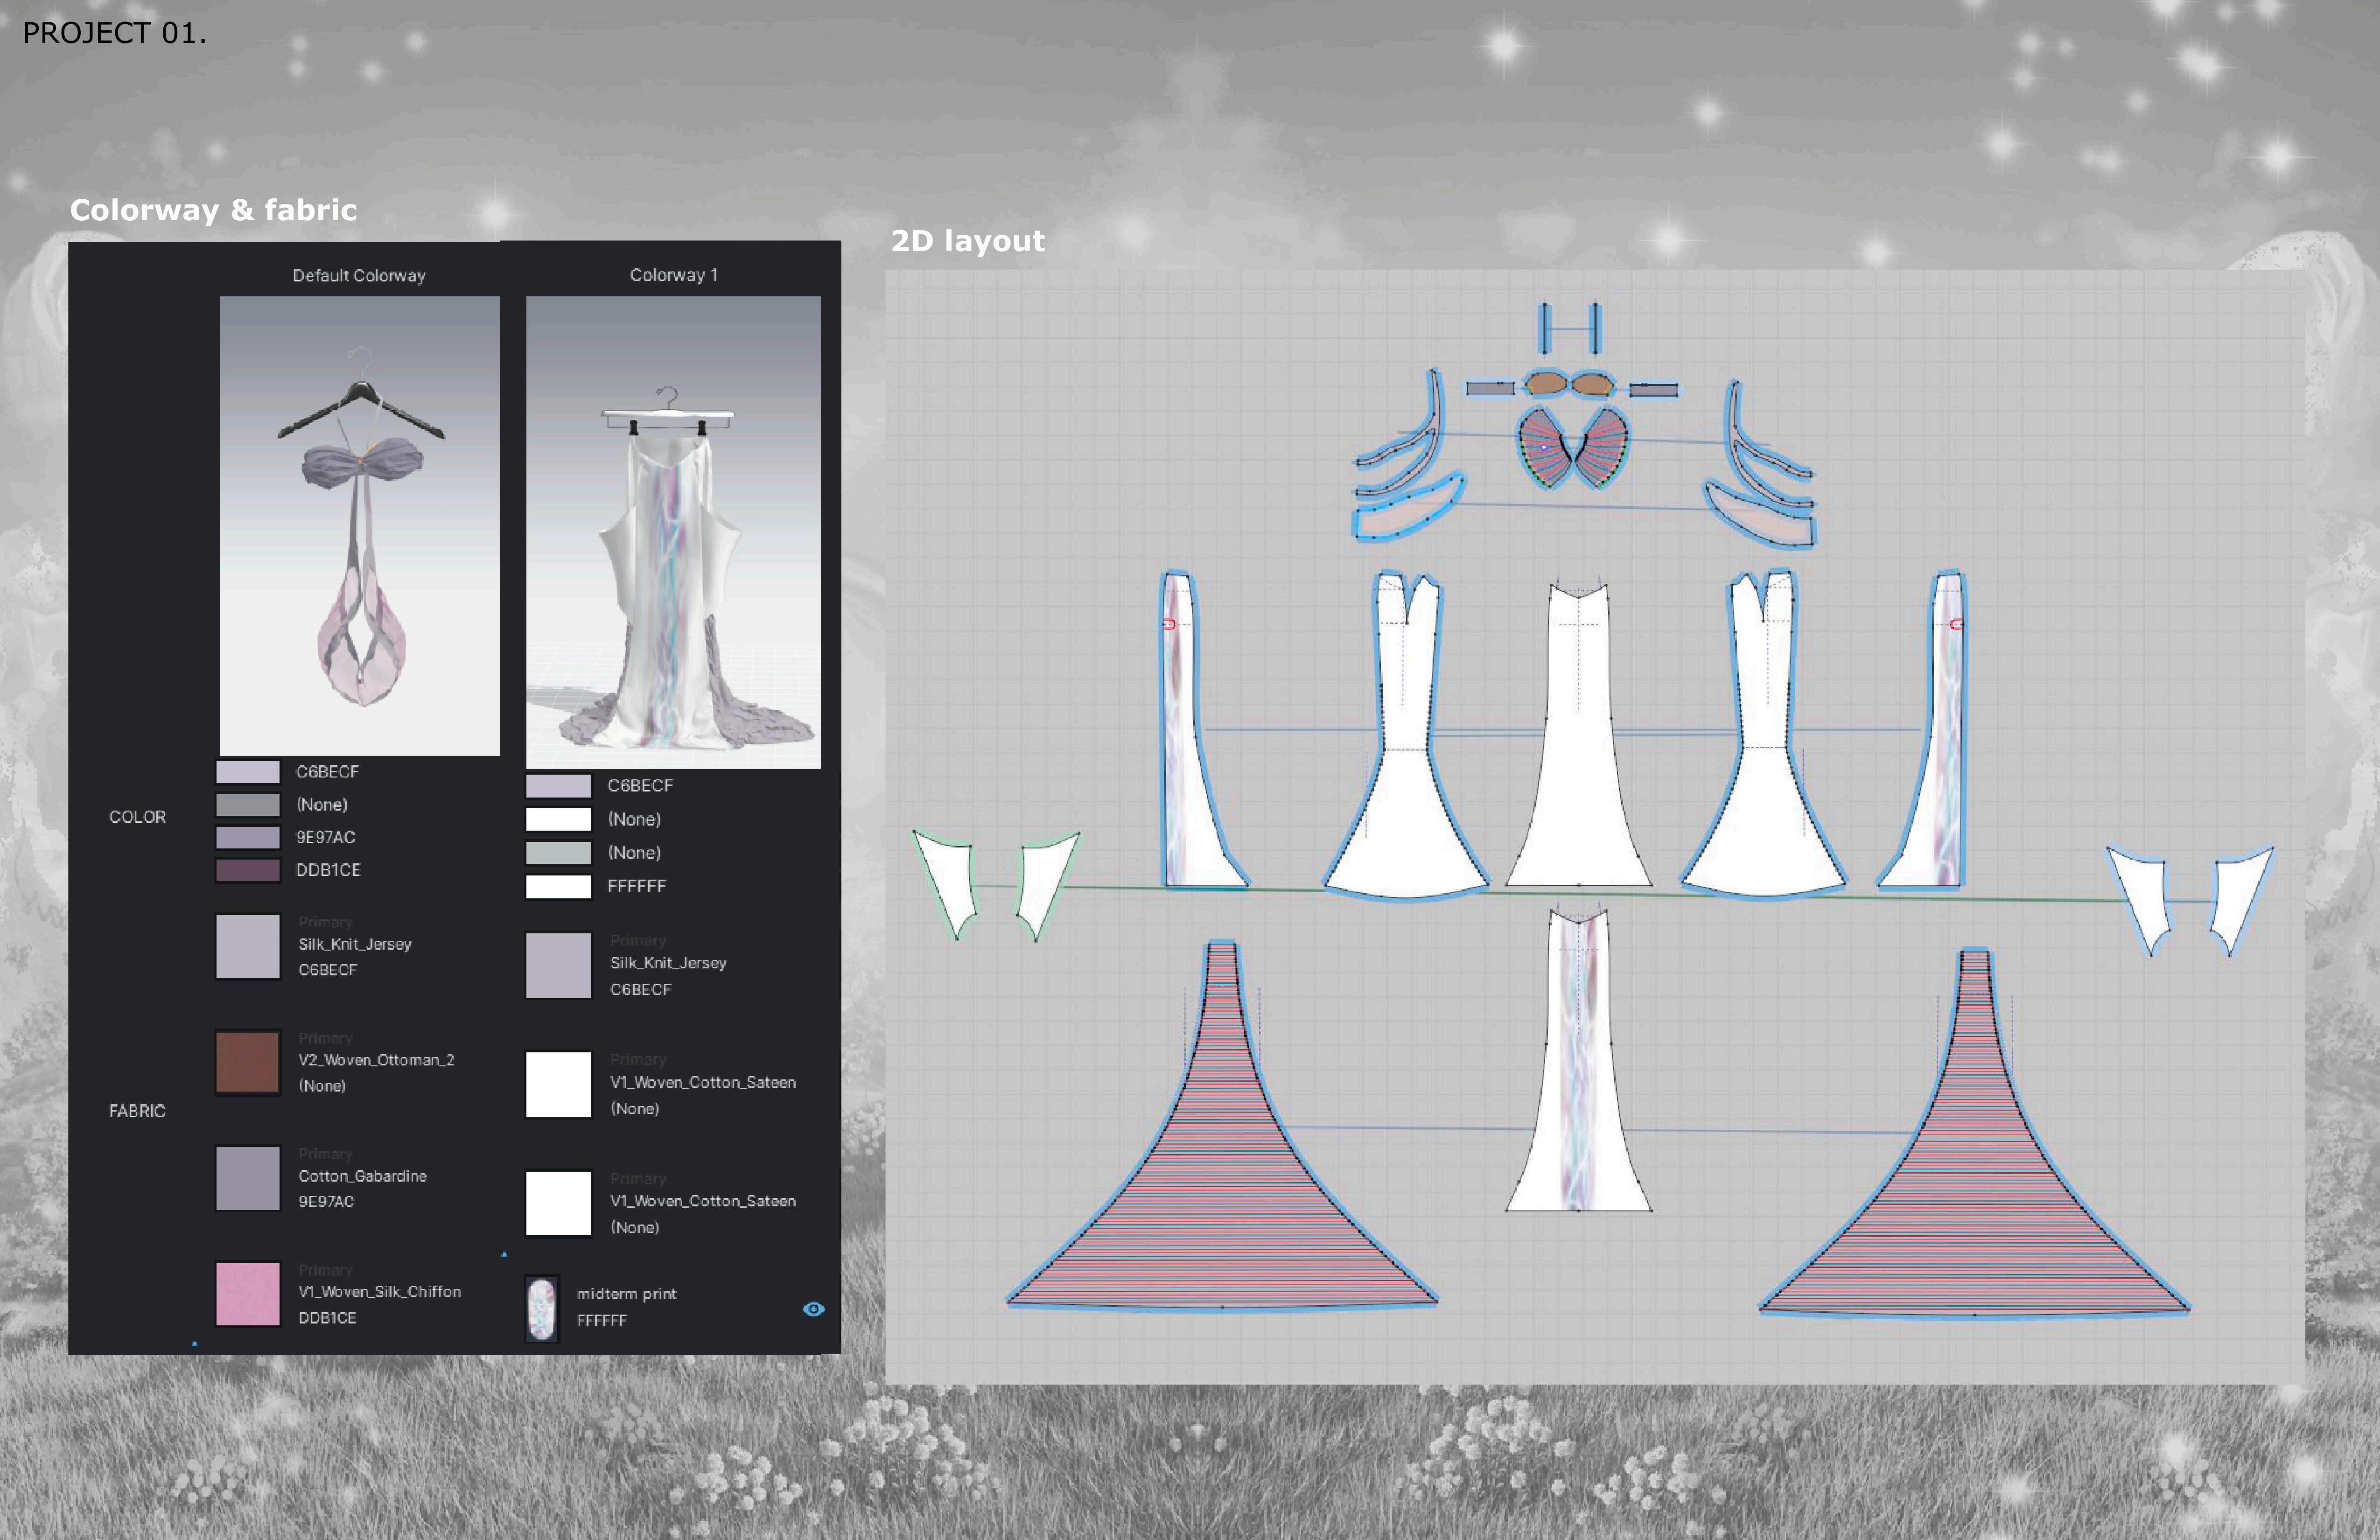Select the H-shaped strap pattern piece at top
This screenshot has height=1540, width=2380.
point(1570,328)
